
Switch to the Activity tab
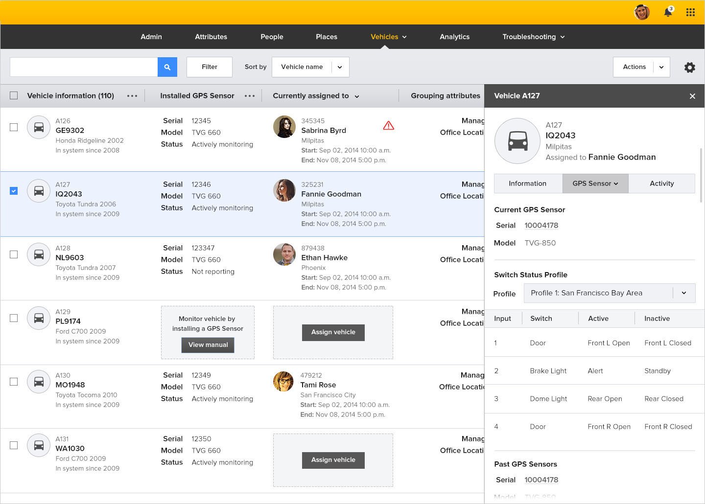pyautogui.click(x=661, y=183)
